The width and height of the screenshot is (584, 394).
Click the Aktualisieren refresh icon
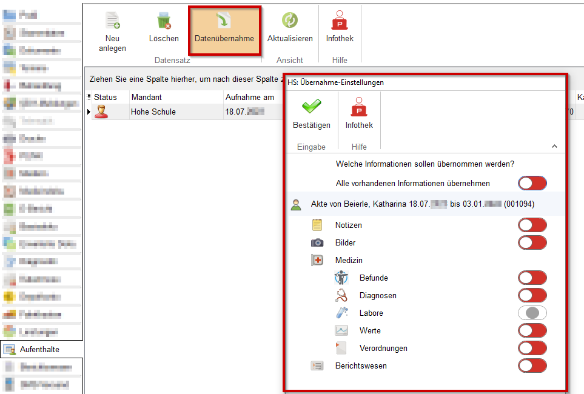coord(290,21)
